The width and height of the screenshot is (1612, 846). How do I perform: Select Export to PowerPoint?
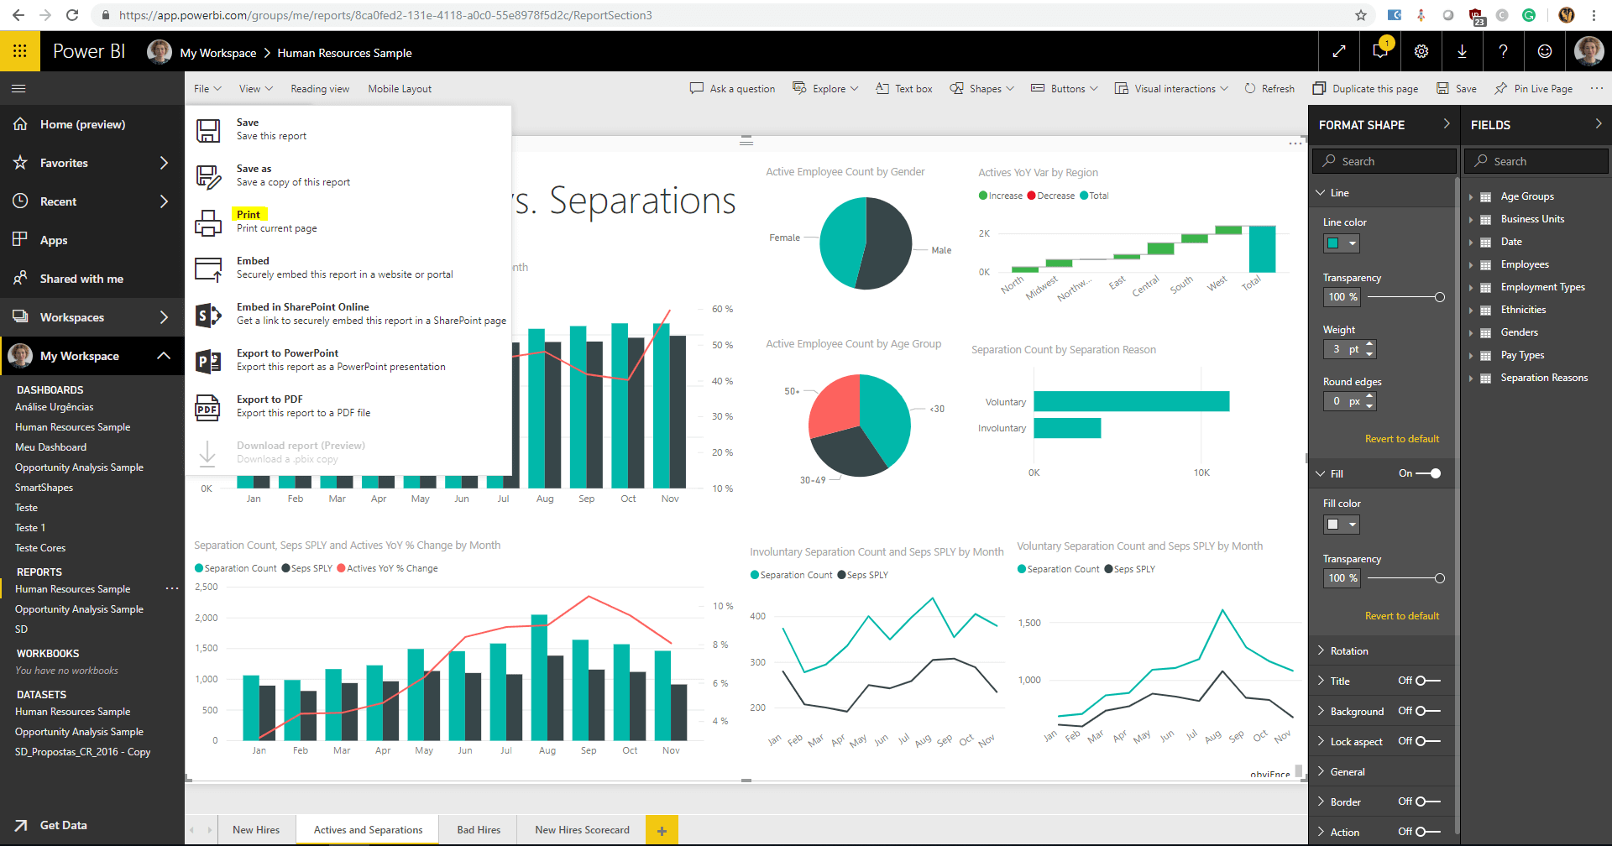click(288, 352)
